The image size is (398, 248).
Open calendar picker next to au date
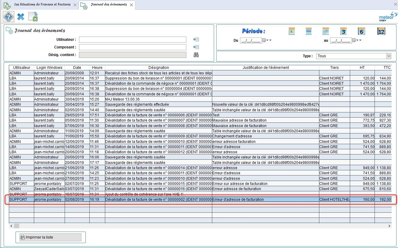[x=354, y=40]
